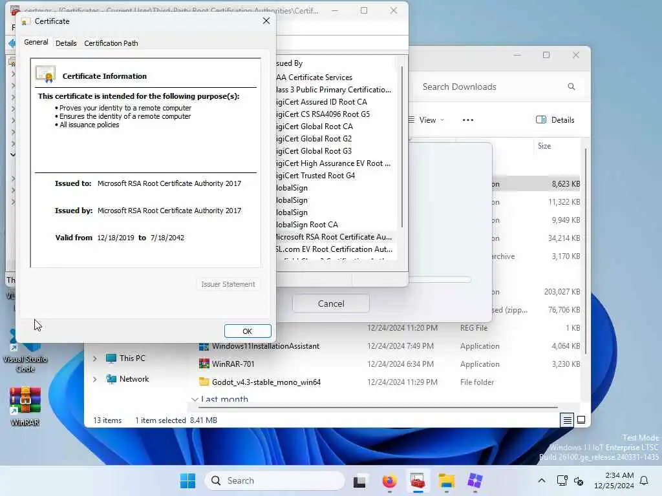Select This PC in navigation pane
The image size is (662, 496).
click(126, 358)
